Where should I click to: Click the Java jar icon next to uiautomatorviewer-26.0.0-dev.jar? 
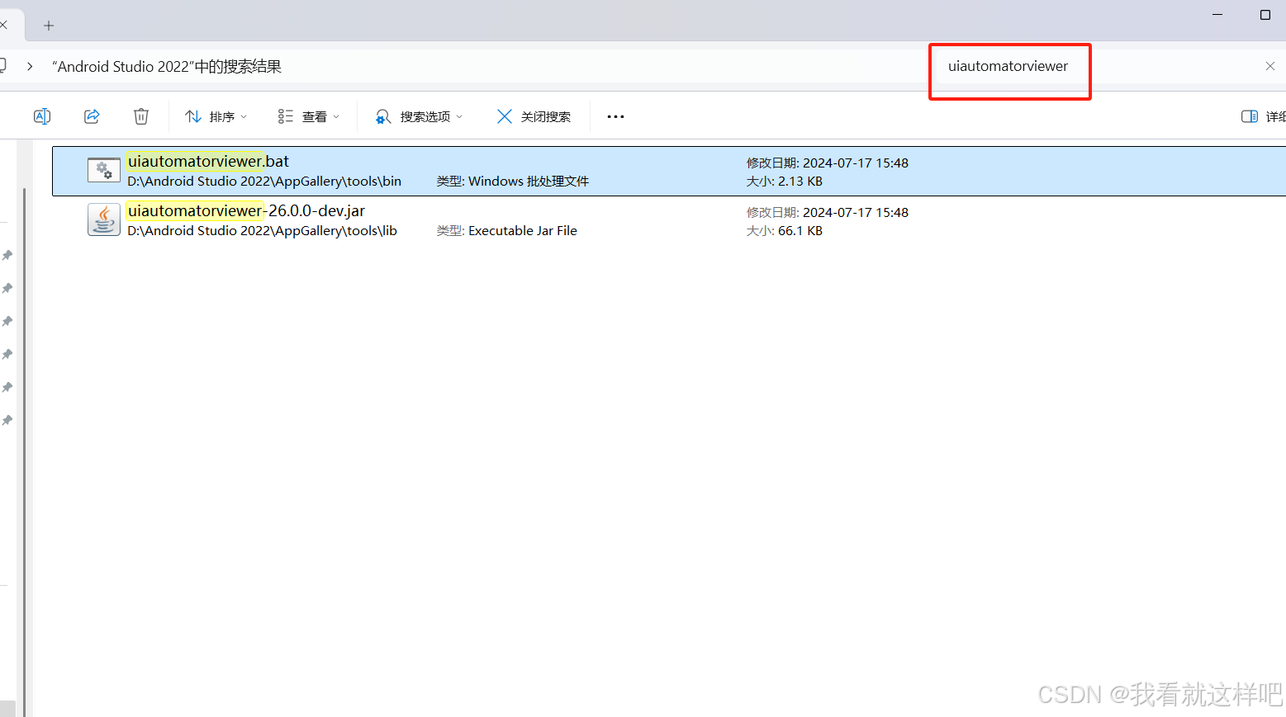coord(103,219)
